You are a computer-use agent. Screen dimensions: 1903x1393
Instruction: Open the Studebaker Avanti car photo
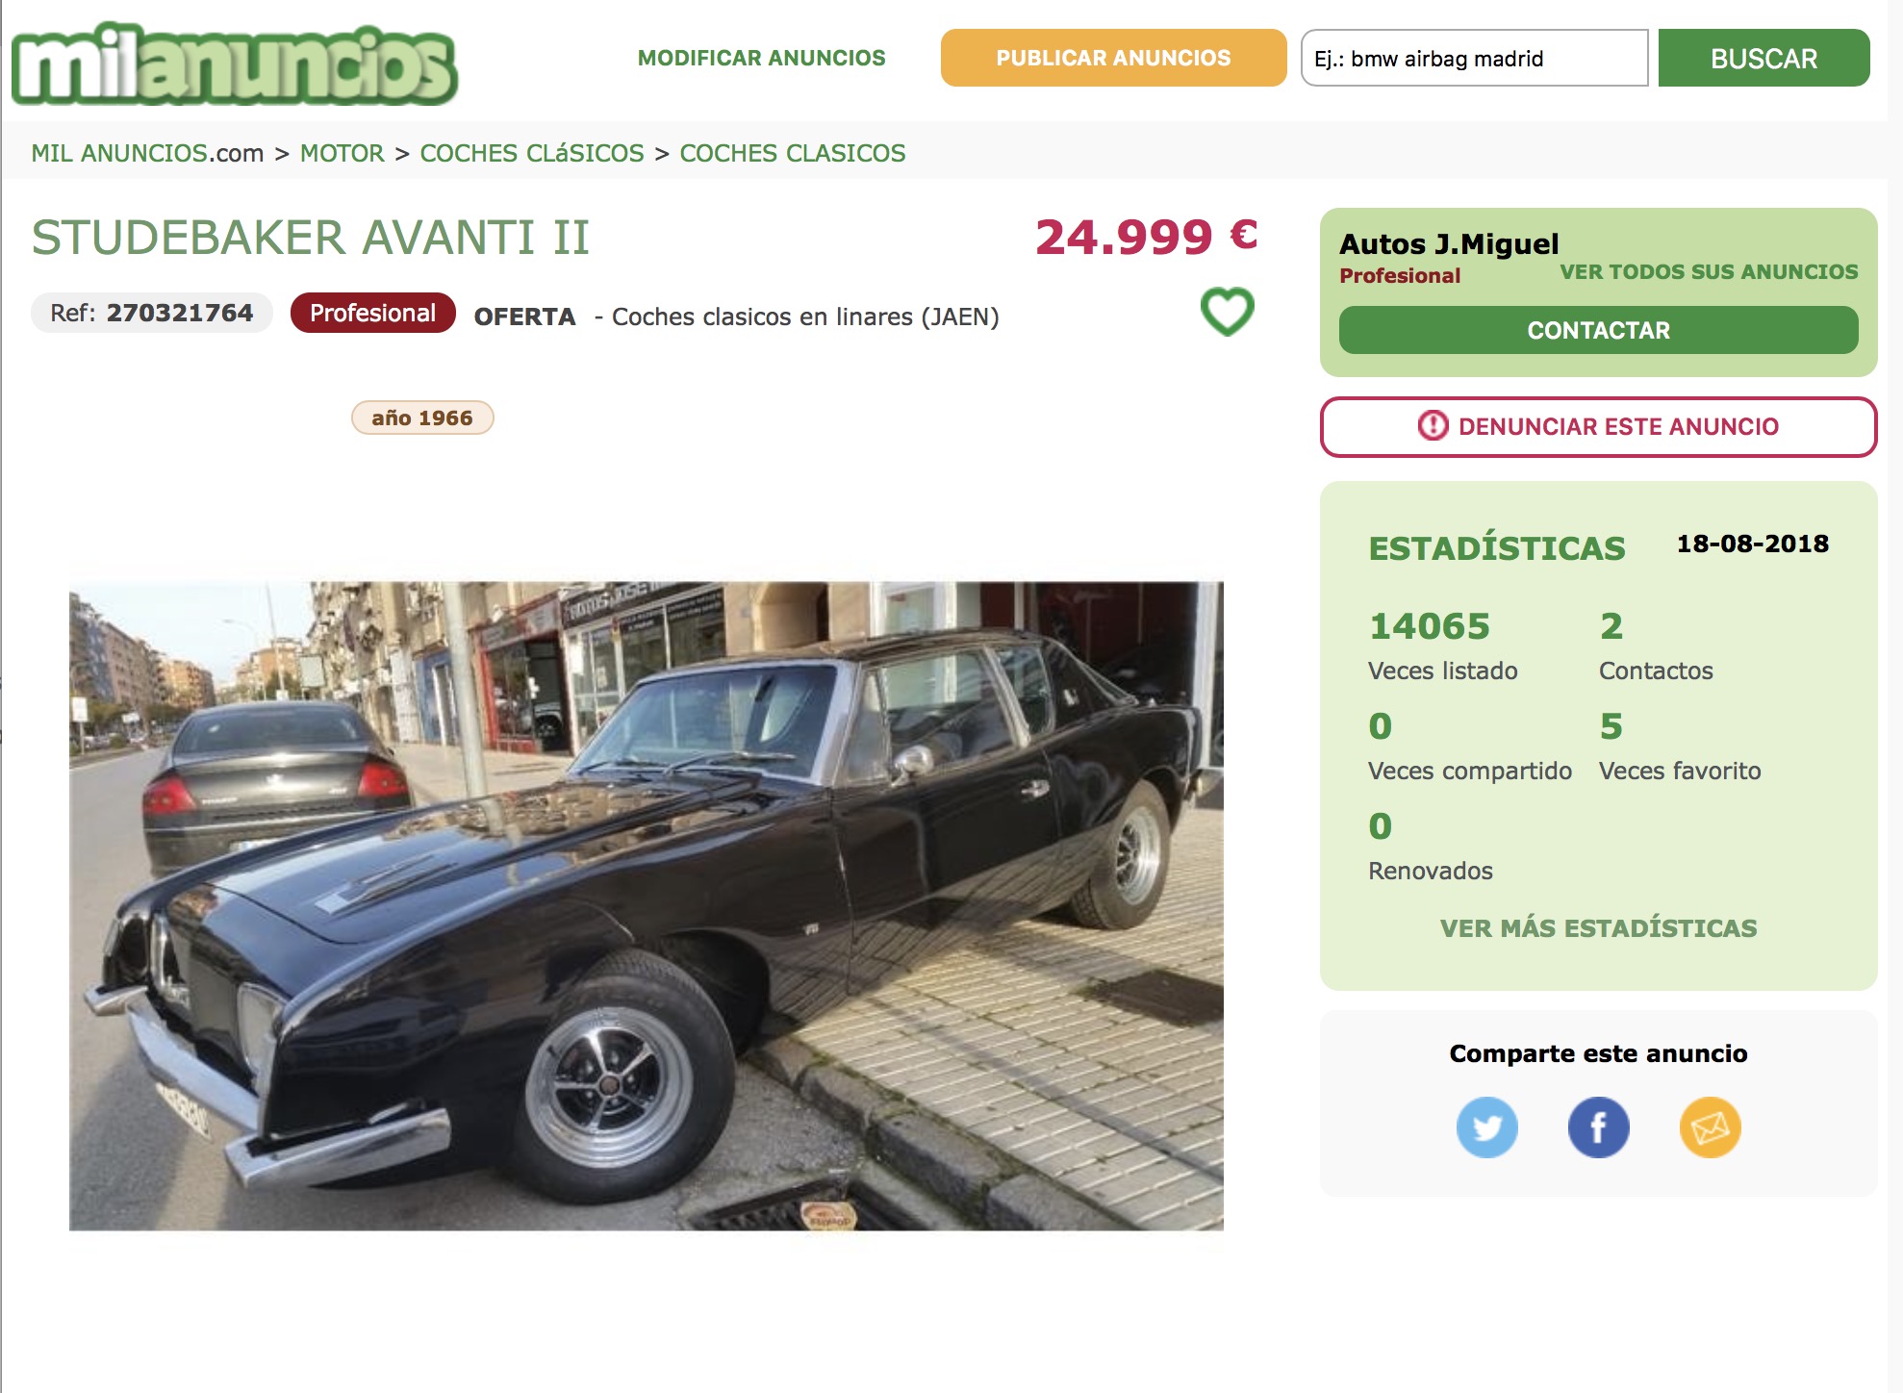click(x=646, y=905)
